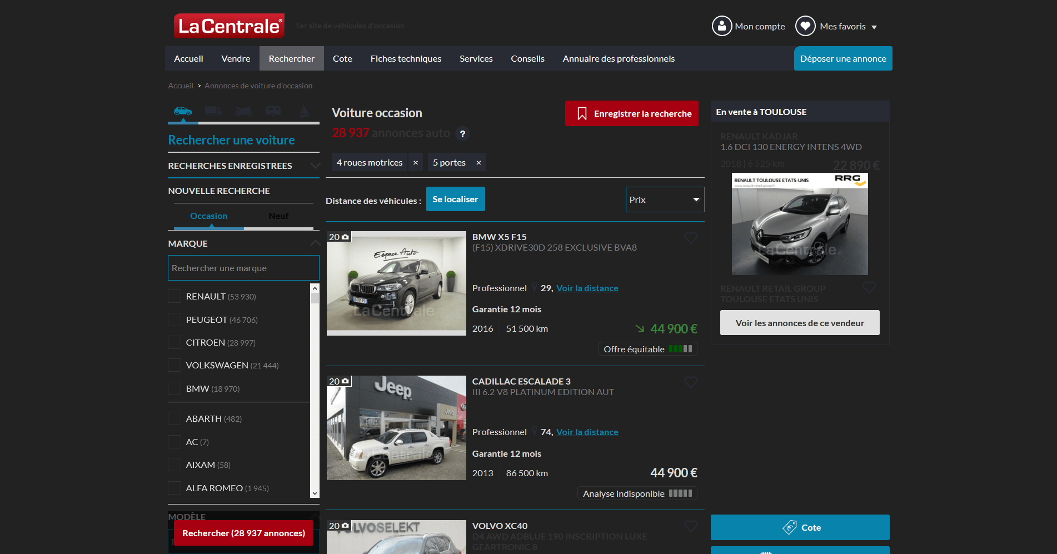Image resolution: width=1057 pixels, height=554 pixels.
Task: Open the Accueil menu item
Action: tap(188, 58)
